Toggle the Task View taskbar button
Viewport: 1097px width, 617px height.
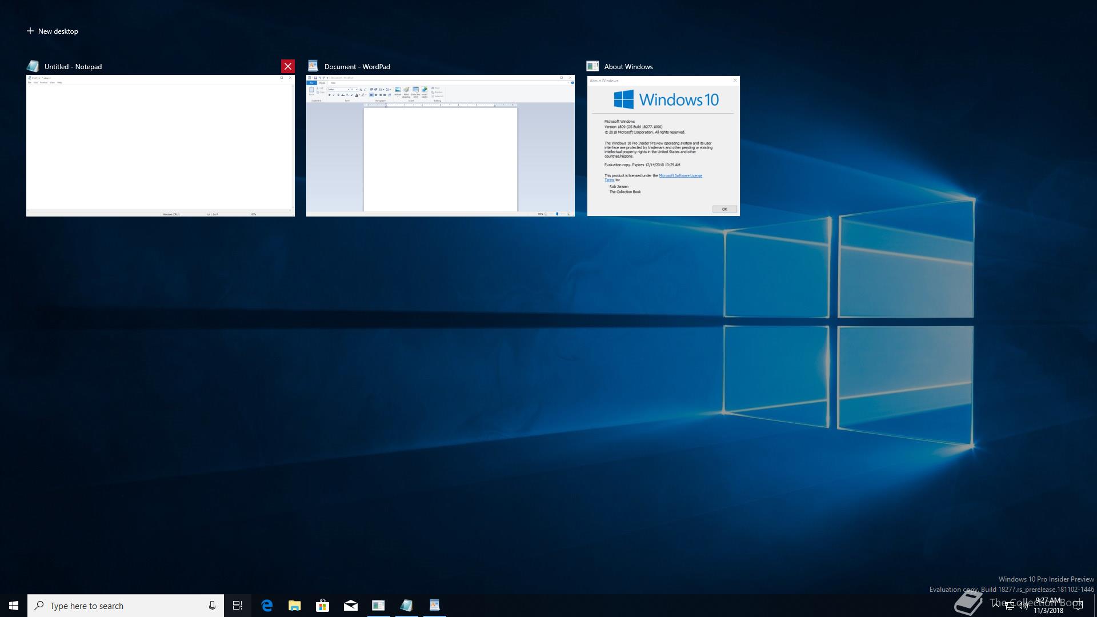238,606
